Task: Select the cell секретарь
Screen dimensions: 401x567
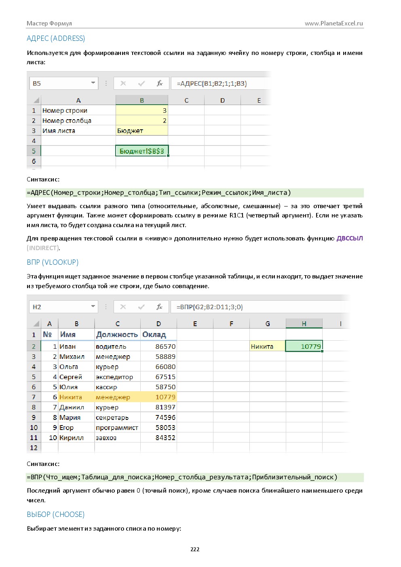Action: pyautogui.click(x=117, y=417)
